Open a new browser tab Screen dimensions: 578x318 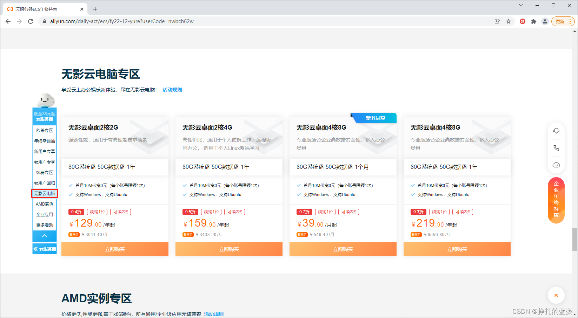point(95,9)
